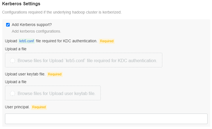Click Required badge beside KDC authentication label
Screen dimensions: 212x129
point(107,41)
